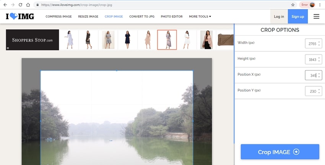Click the Sign up button
The image size is (325, 165).
click(297, 16)
